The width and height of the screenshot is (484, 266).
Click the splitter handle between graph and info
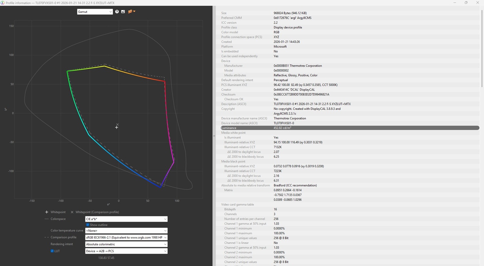click(x=214, y=136)
